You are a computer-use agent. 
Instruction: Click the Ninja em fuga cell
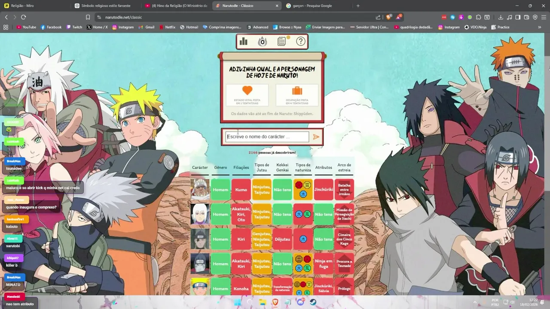[324, 264]
